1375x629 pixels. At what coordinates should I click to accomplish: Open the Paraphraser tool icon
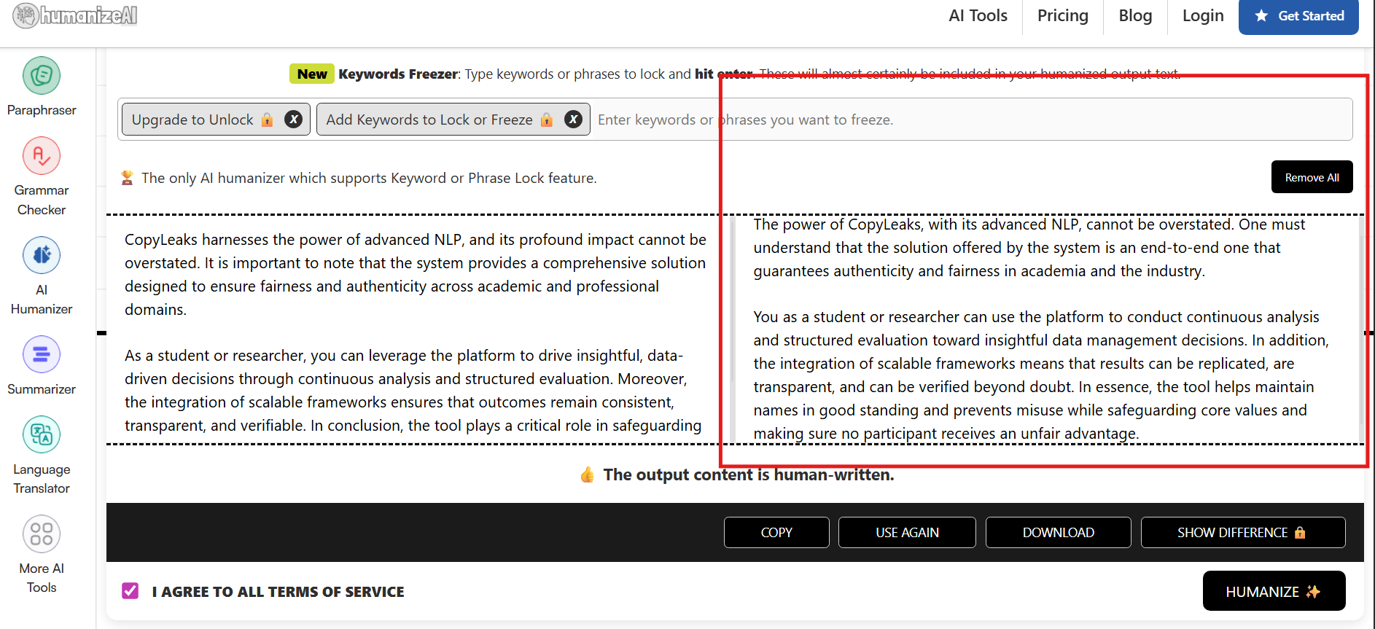[x=42, y=76]
